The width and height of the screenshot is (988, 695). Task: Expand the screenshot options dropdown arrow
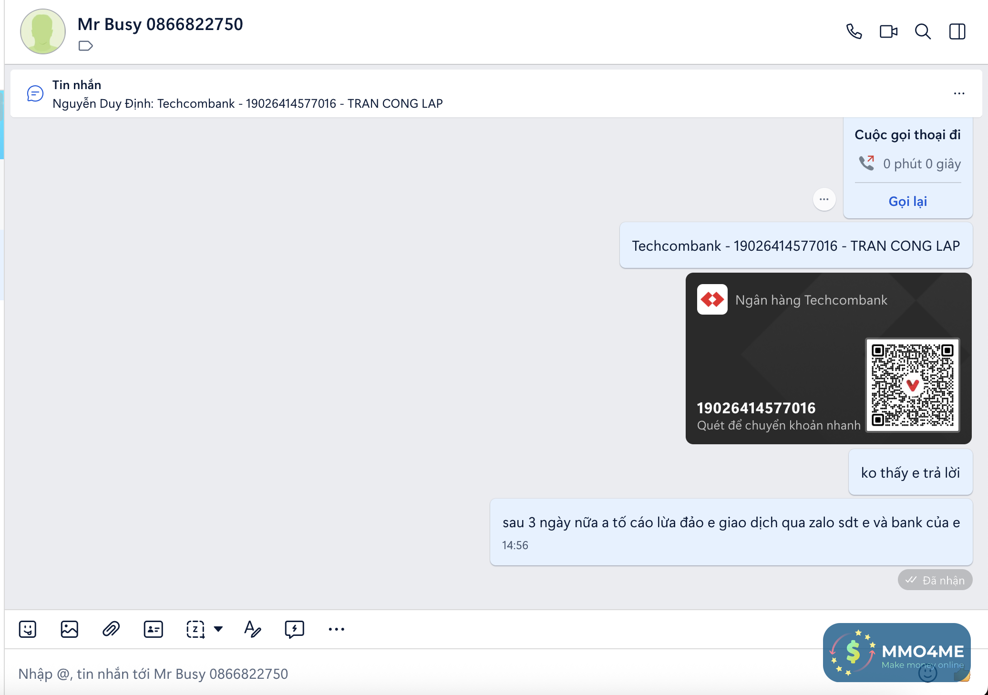tap(218, 629)
